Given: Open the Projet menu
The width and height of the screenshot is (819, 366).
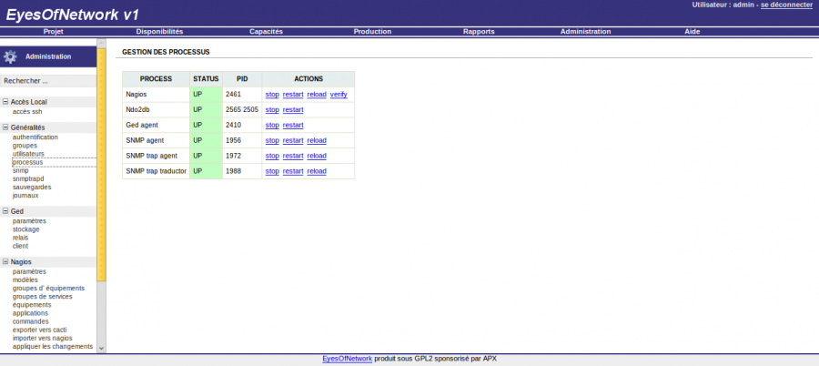Looking at the screenshot, I should [x=54, y=31].
